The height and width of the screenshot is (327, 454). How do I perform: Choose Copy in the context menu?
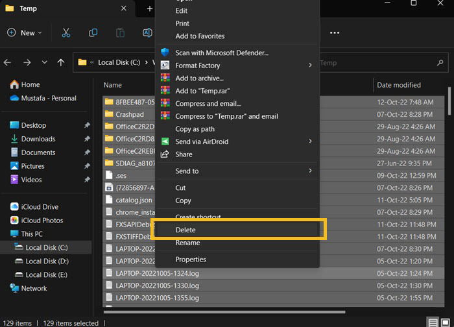237,200
